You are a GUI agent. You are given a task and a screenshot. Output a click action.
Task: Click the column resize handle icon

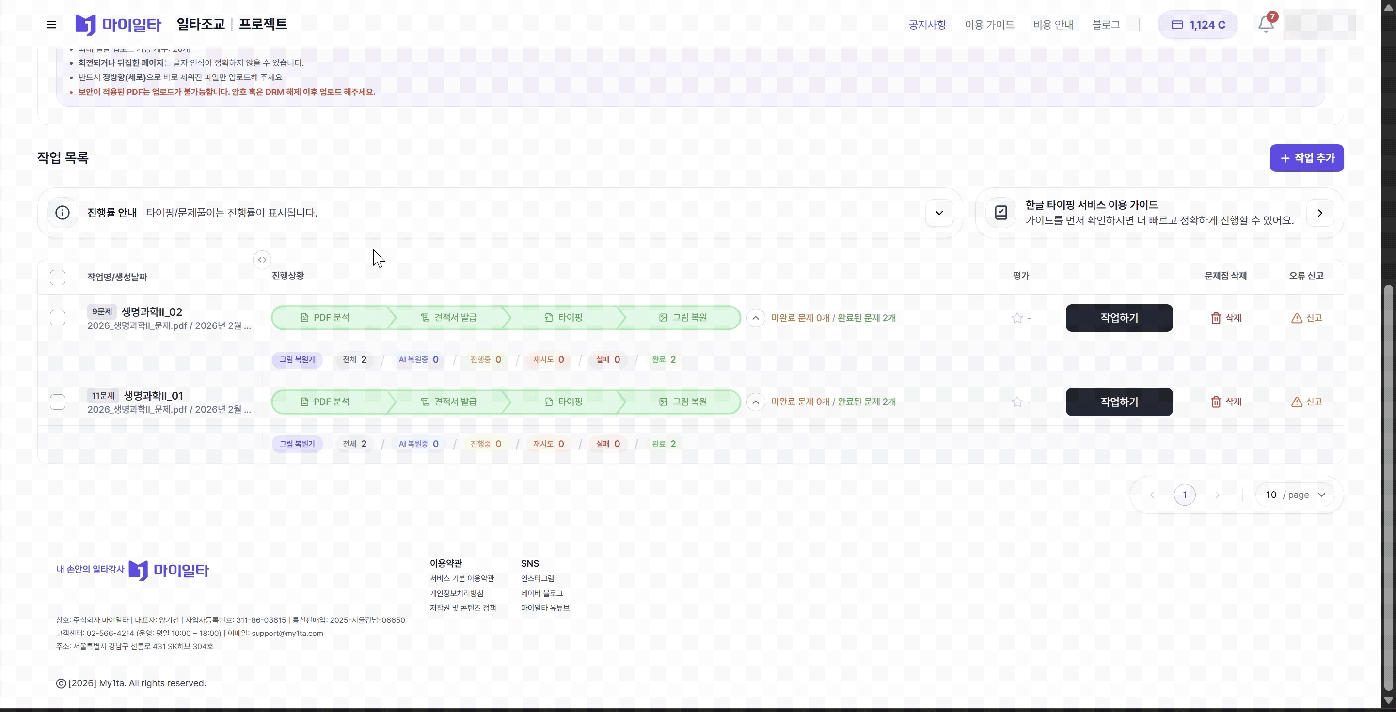tap(262, 260)
